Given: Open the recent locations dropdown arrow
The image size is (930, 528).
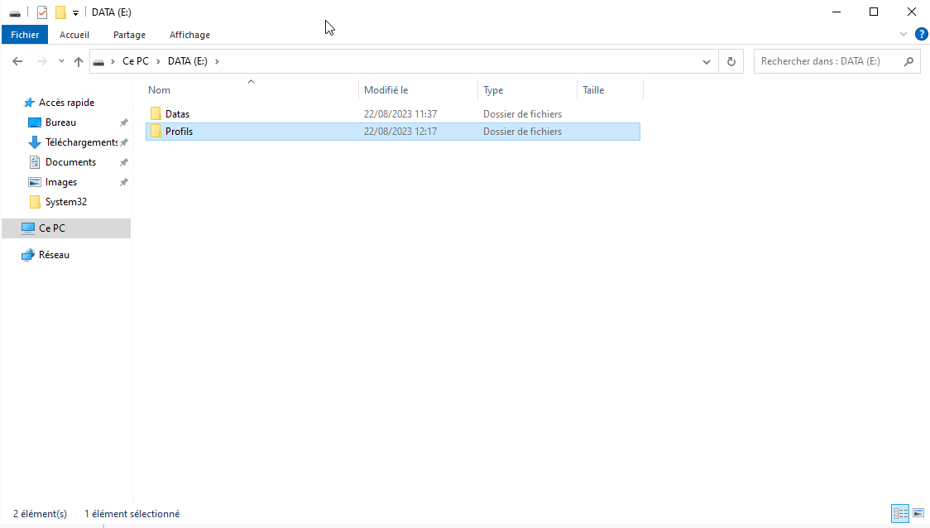Looking at the screenshot, I should [x=61, y=61].
